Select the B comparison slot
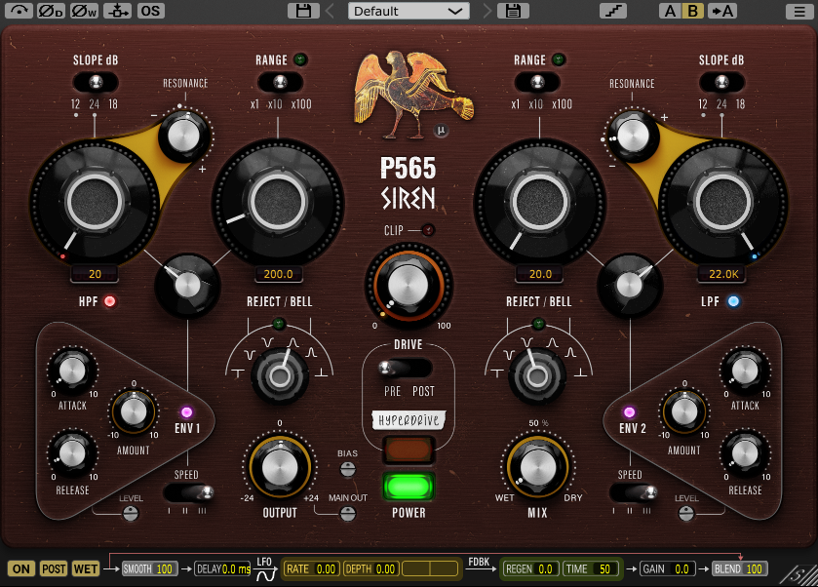The width and height of the screenshot is (818, 587). tap(693, 11)
